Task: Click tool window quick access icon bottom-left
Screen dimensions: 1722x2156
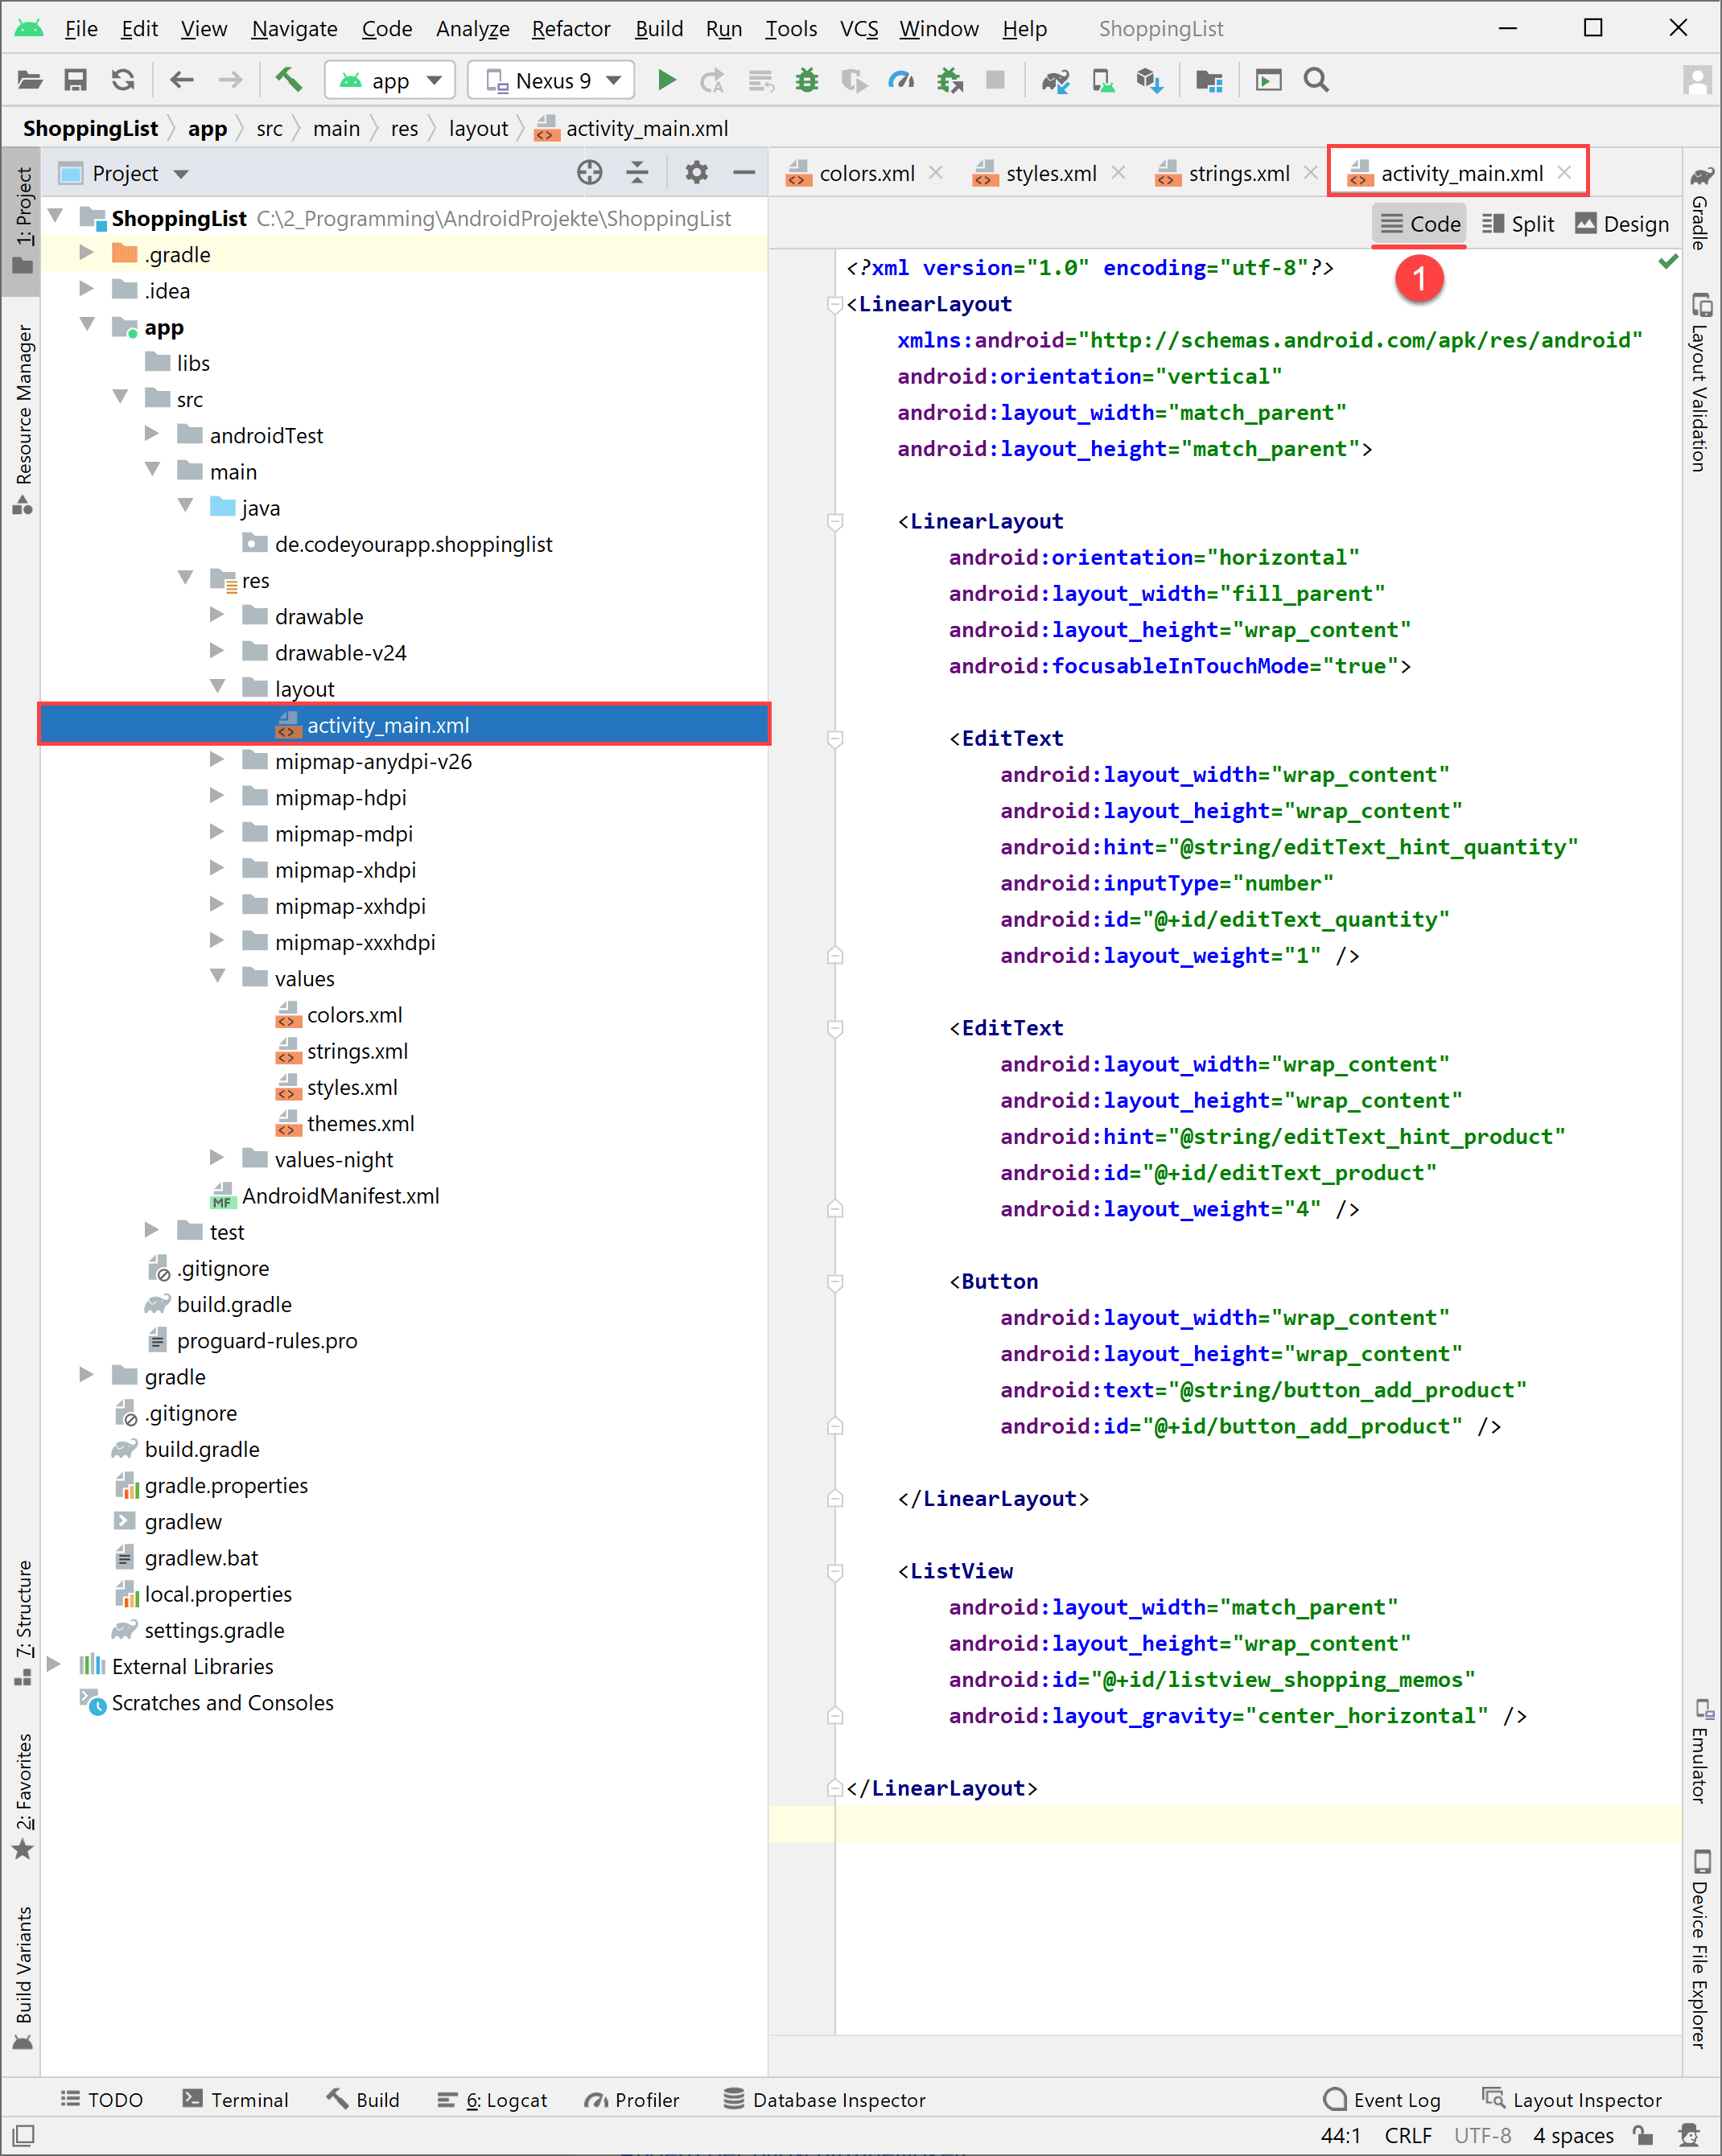Action: coord(24,2136)
